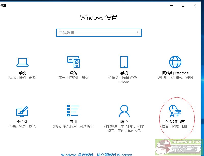Click the 显示、通知、电源 description under 系统
The image size is (204, 156).
(x=22, y=78)
